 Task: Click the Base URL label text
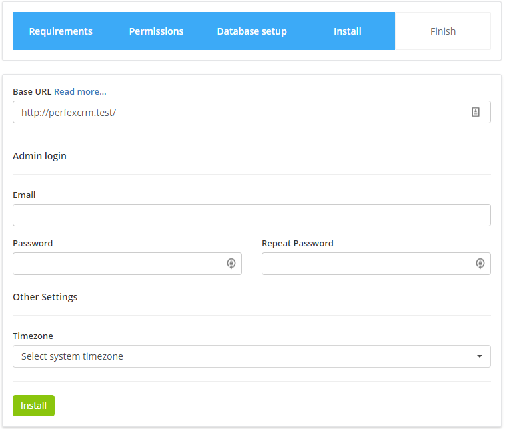[x=32, y=91]
